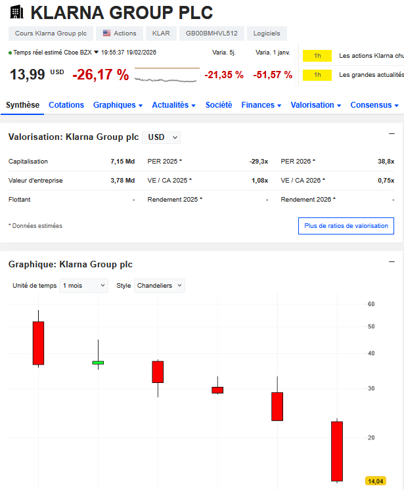Image resolution: width=404 pixels, height=490 pixels.
Task: Open the Graphiques menu
Action: 118,105
